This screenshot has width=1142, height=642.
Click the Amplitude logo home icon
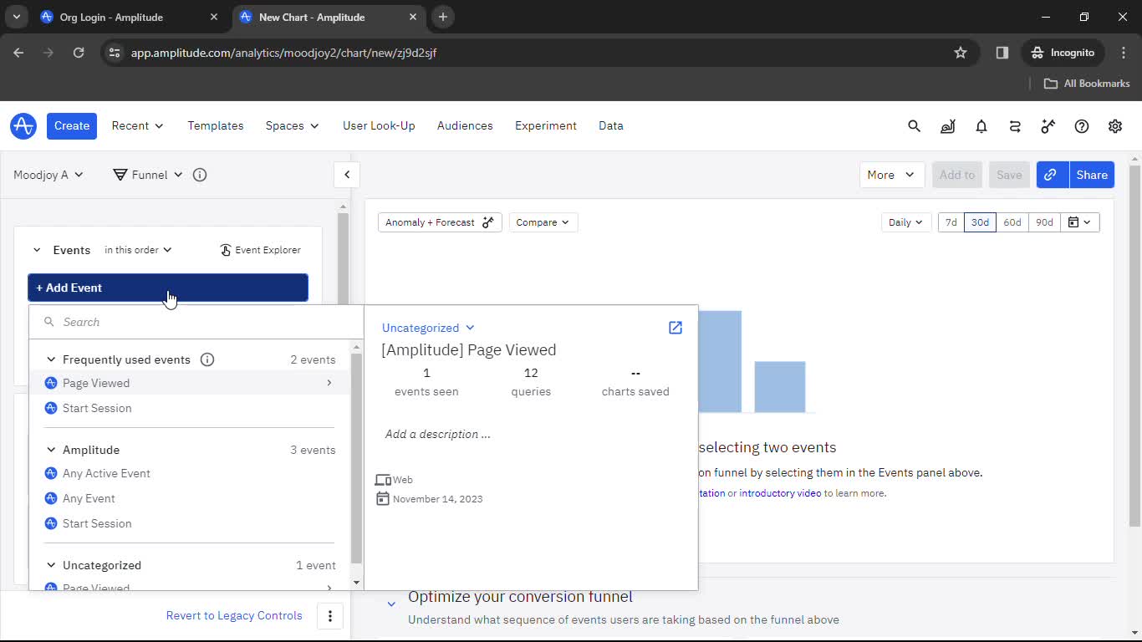23,125
